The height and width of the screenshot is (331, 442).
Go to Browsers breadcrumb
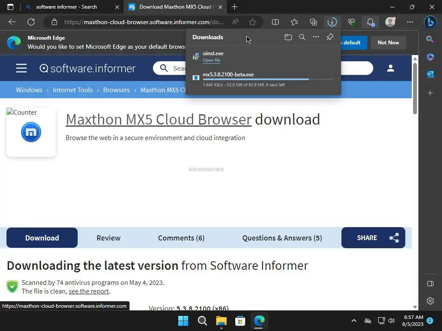pyautogui.click(x=117, y=90)
